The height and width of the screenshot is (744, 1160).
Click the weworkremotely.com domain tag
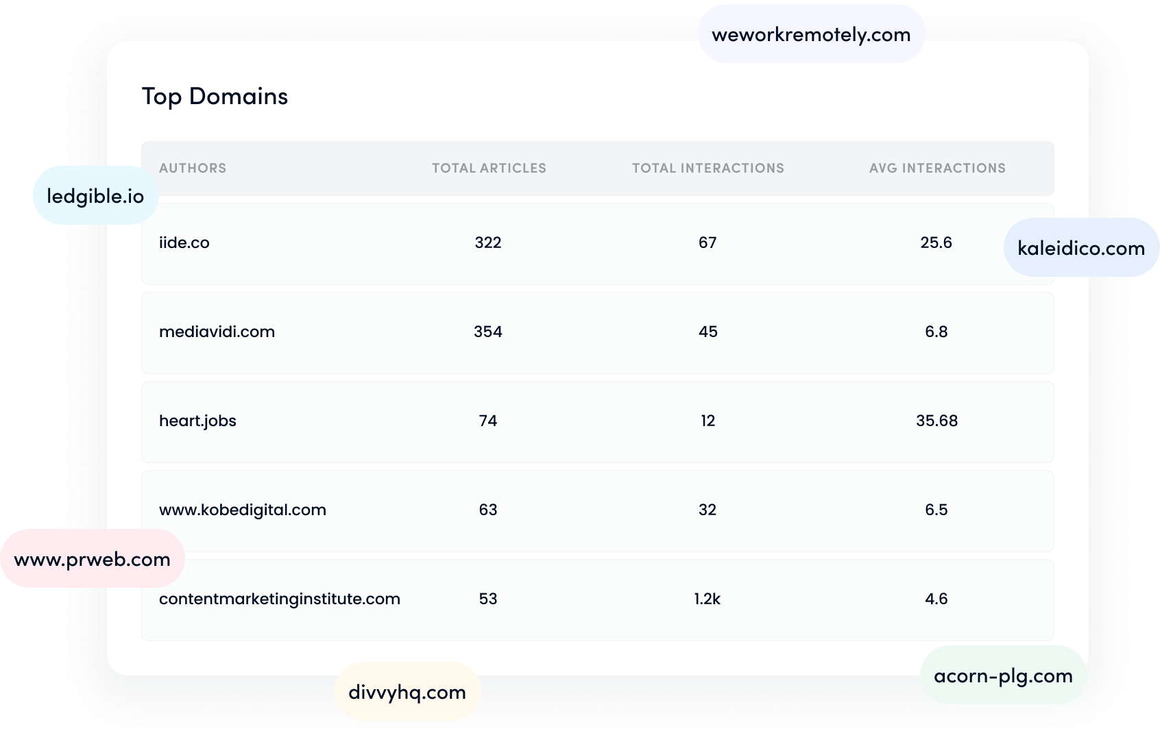[811, 34]
